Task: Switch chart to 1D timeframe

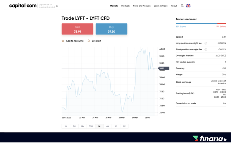Action: click(x=116, y=126)
